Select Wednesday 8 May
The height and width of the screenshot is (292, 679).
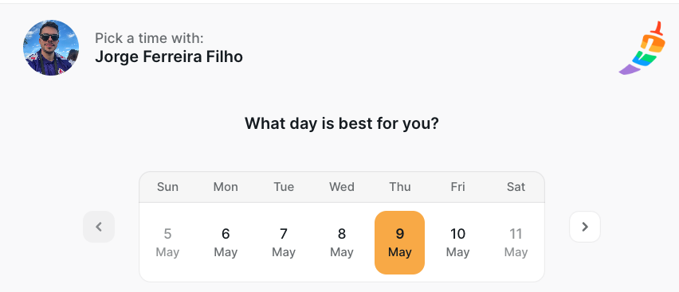(342, 243)
